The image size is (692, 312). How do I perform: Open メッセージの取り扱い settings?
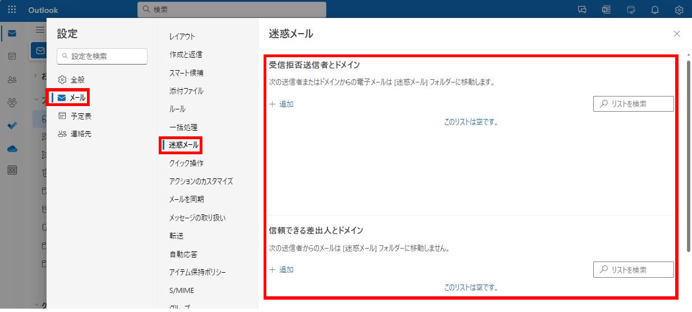(x=197, y=218)
